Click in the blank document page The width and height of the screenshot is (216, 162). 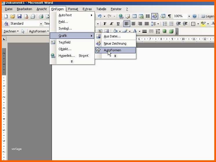132,103
